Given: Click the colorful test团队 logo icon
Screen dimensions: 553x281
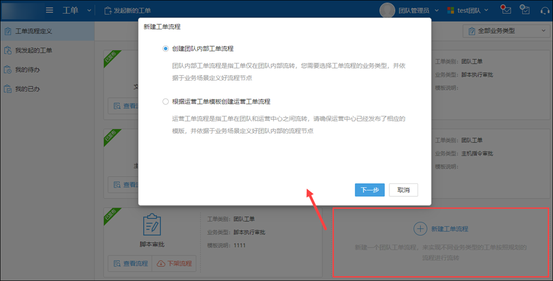Looking at the screenshot, I should pos(450,10).
